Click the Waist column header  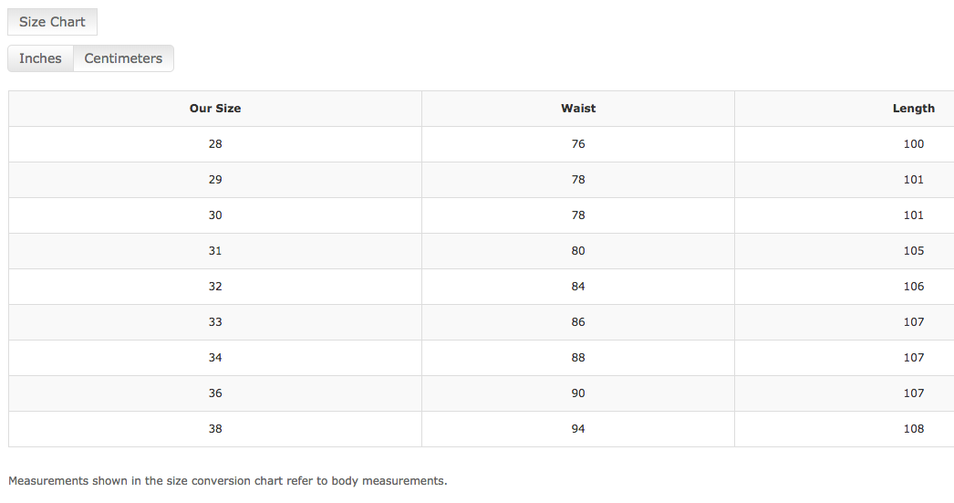pos(578,109)
